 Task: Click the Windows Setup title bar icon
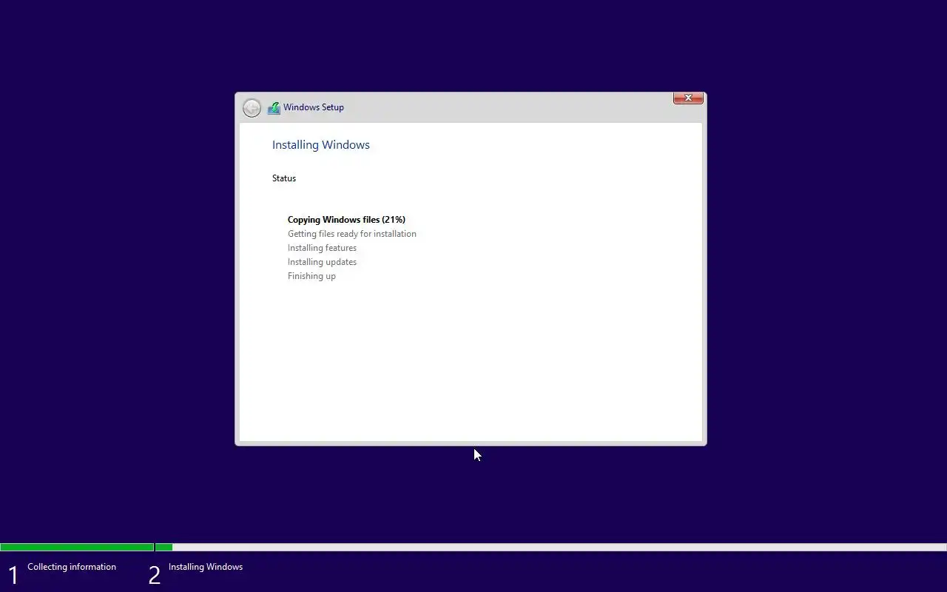click(274, 108)
